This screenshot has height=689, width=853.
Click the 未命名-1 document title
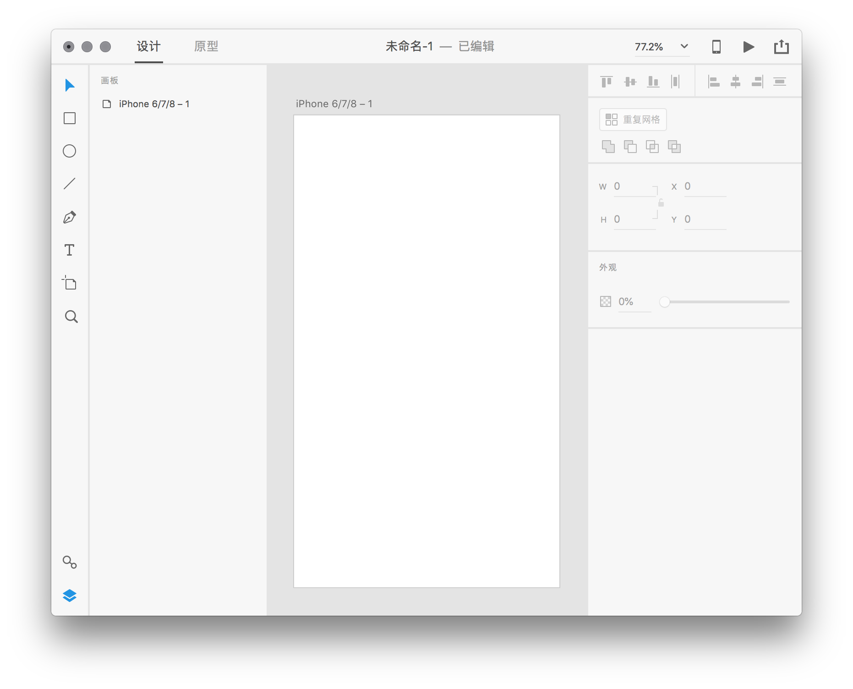point(409,46)
